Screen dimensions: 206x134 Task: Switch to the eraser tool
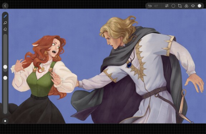[x=5, y=29]
